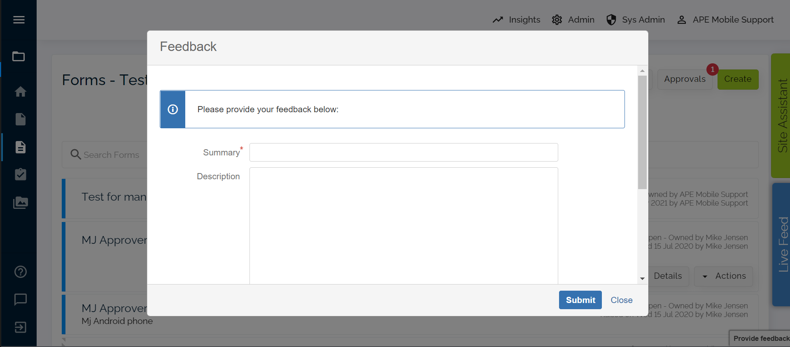The width and height of the screenshot is (790, 347).
Task: Click the logout icon in sidebar
Action: point(20,327)
